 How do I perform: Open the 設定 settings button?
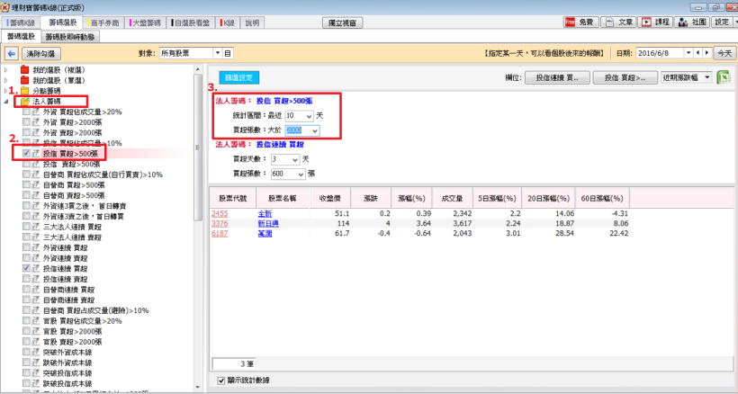point(724,22)
